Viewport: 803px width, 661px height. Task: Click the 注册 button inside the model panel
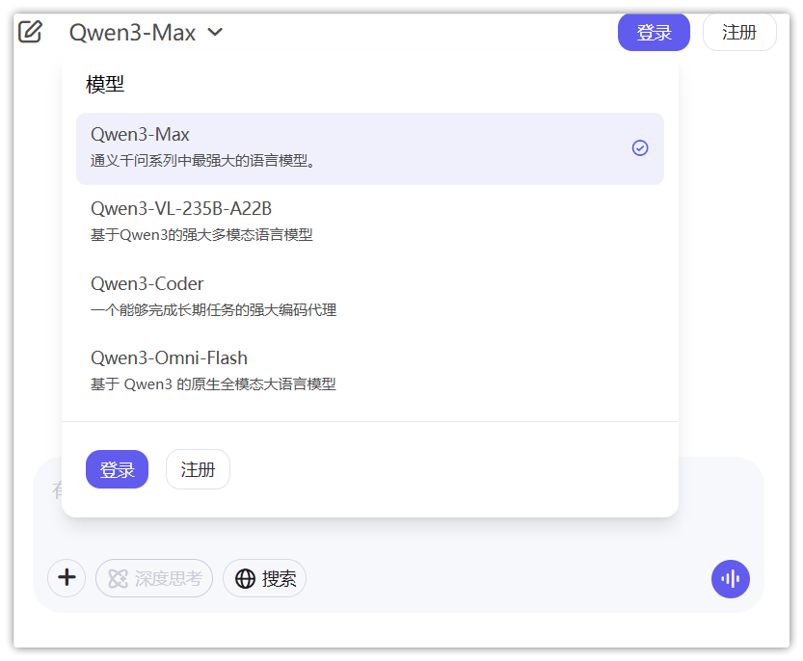tap(198, 469)
